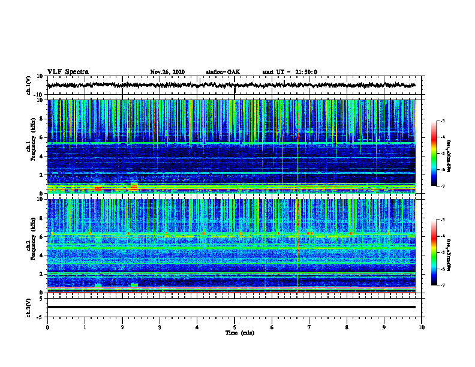
Task: Click the "6" kHz tick on ch.1 frequency axis
Action: pos(41,138)
